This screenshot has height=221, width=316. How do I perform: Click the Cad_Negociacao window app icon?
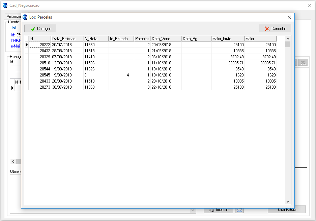tap(5, 5)
